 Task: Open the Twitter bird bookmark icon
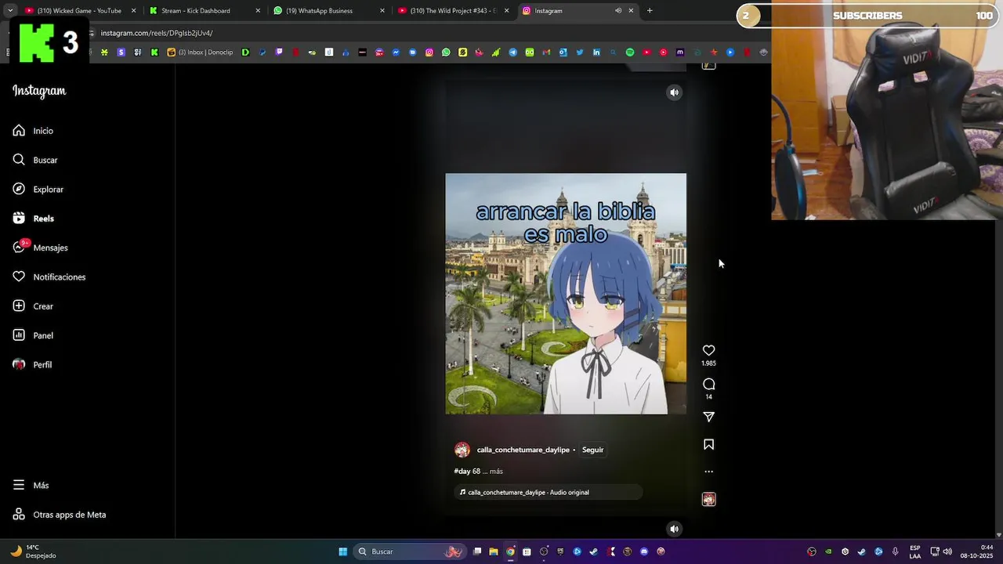tap(580, 52)
